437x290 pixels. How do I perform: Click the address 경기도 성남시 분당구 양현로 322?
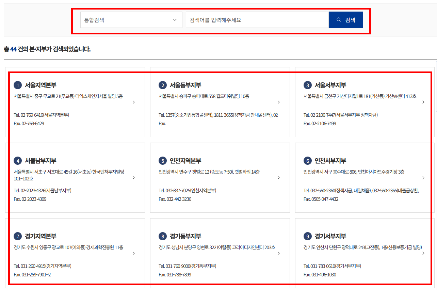[217, 247]
